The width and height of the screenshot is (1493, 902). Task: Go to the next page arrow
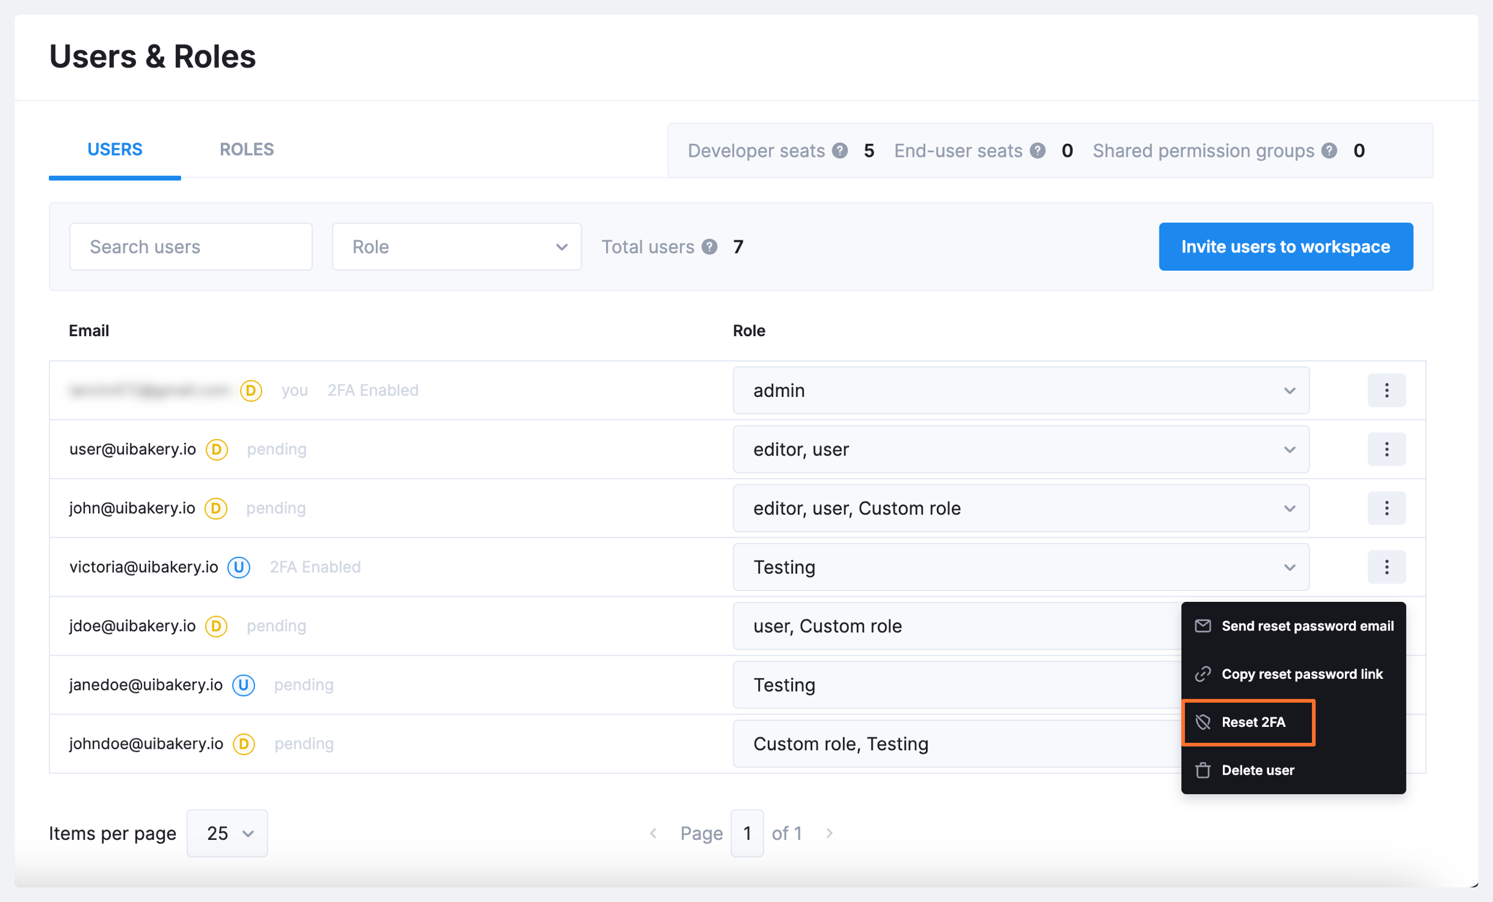coord(829,833)
